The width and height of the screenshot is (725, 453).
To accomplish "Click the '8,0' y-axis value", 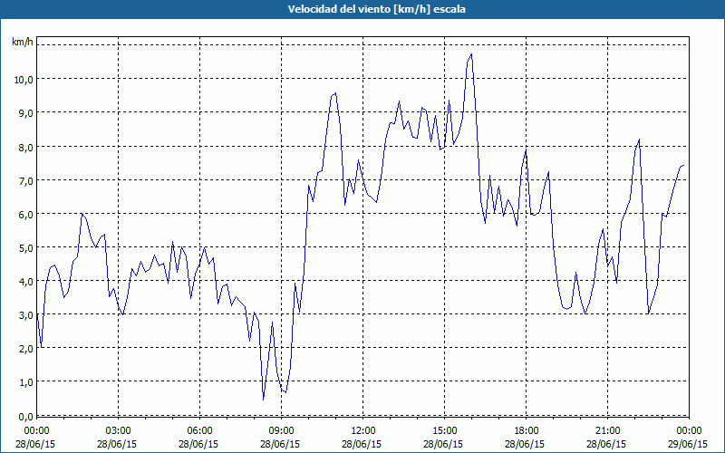I will (x=26, y=147).
